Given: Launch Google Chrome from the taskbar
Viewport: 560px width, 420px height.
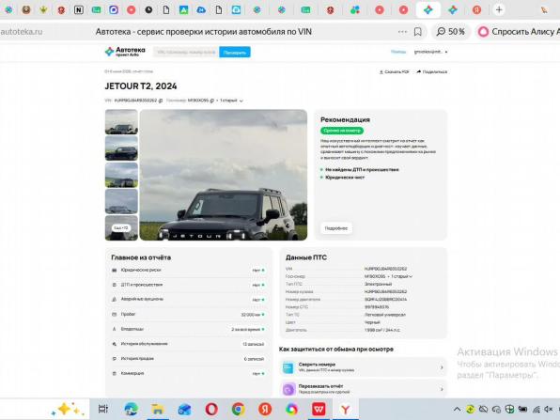Looking at the screenshot, I should [238, 409].
